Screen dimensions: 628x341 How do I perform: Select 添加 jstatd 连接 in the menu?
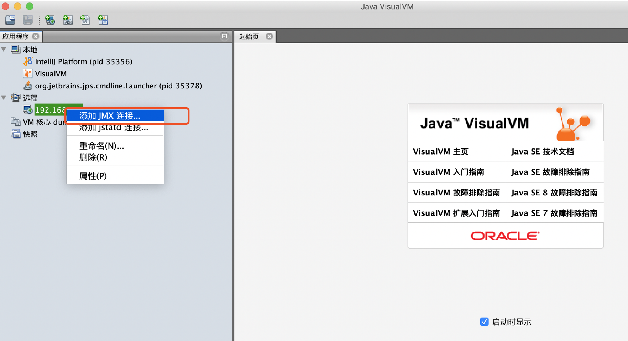(114, 128)
